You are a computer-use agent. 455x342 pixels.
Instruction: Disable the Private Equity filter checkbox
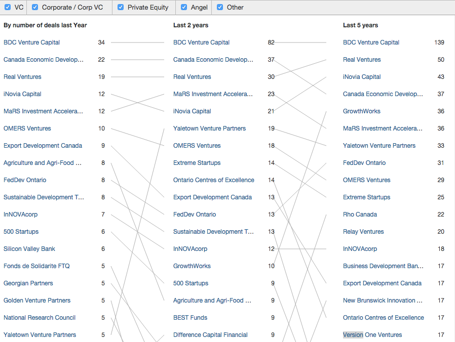[121, 8]
